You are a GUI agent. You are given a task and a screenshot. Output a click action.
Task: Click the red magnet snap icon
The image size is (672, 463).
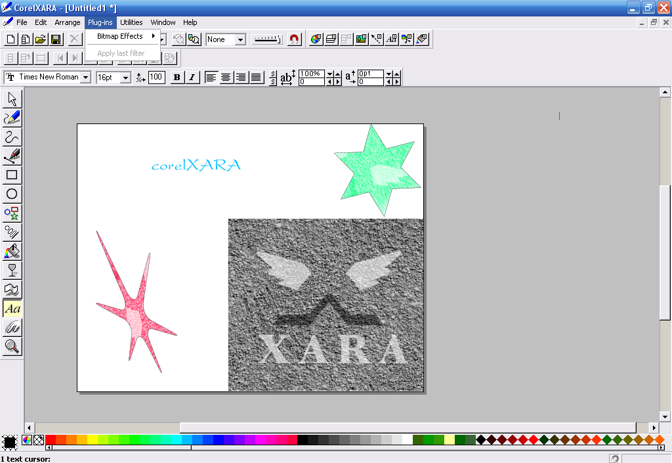pyautogui.click(x=295, y=39)
